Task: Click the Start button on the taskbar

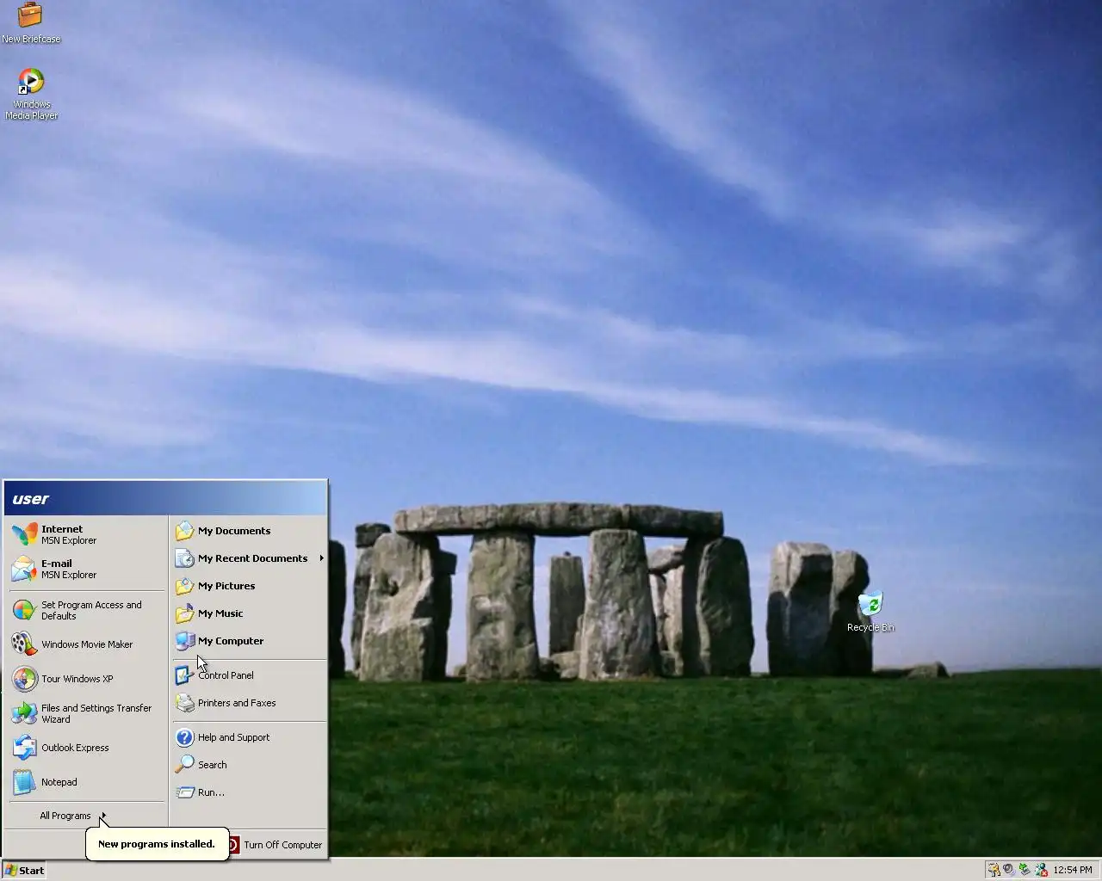Action: click(24, 870)
